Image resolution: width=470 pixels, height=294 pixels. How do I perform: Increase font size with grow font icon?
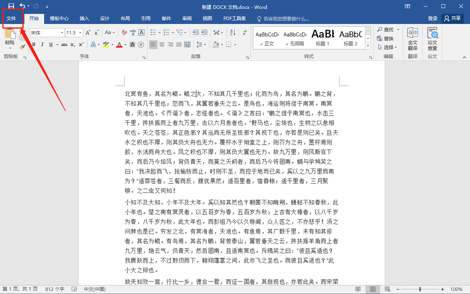88,33
